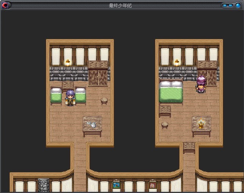Viewport: 244px width, 193px height.
Task: Click the window title text 最終少年紀
Action: coord(120,6)
